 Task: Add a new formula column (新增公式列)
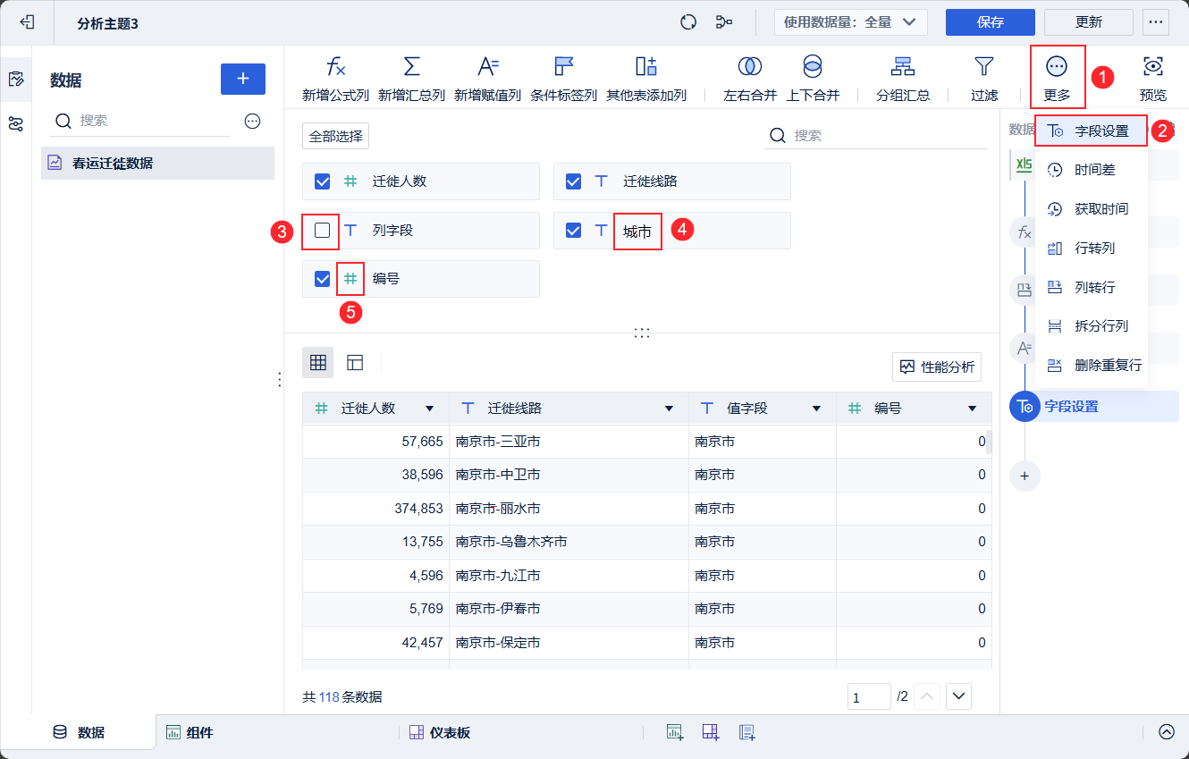(335, 79)
